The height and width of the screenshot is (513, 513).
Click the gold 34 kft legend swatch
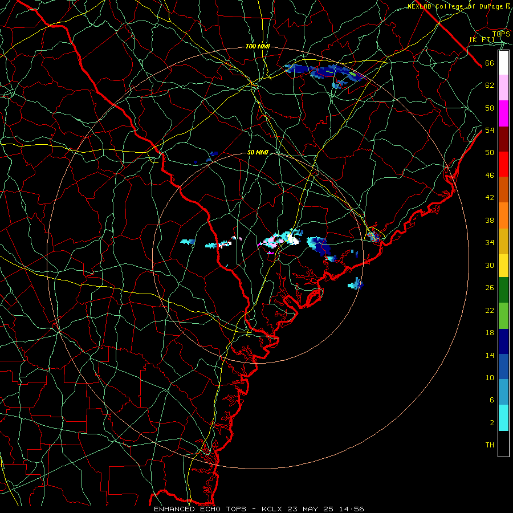[x=503, y=241]
